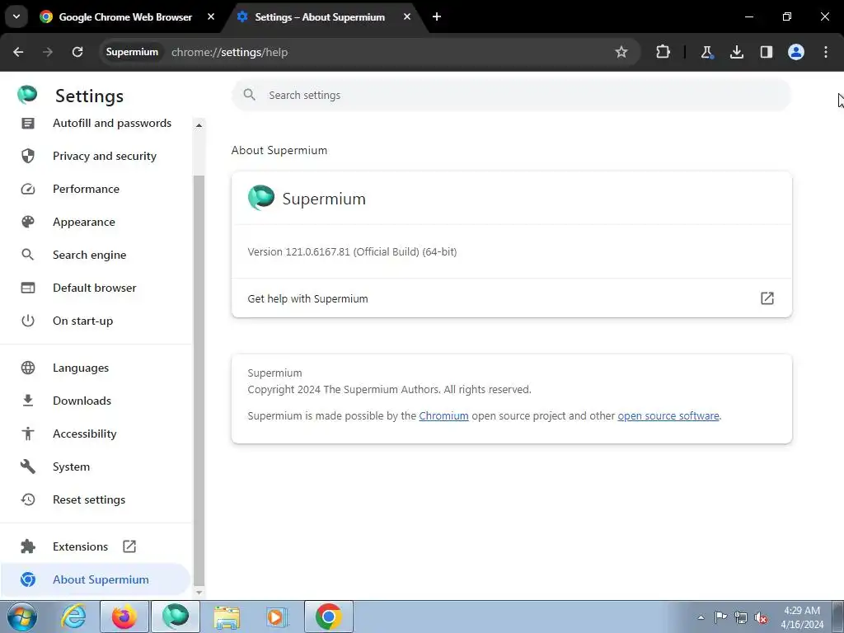The width and height of the screenshot is (844, 633).
Task: Reload the current page
Action: tap(77, 52)
